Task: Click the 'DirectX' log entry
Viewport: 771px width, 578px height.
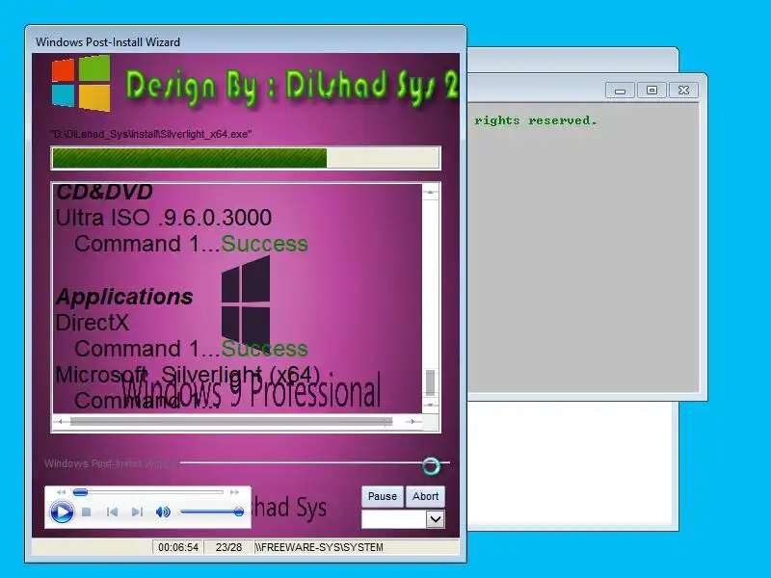Action: pos(93,323)
